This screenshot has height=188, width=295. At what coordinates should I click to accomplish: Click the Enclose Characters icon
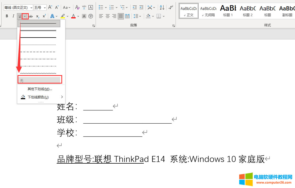coord(90,16)
